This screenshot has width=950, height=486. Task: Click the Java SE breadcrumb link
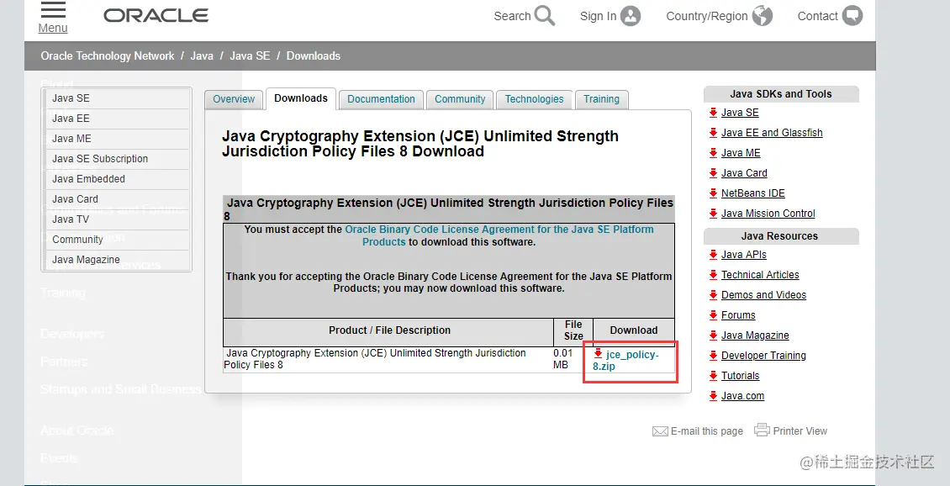pos(250,55)
